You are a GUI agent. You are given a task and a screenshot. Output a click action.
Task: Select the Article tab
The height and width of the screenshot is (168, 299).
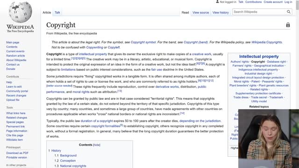pos(47,13)
